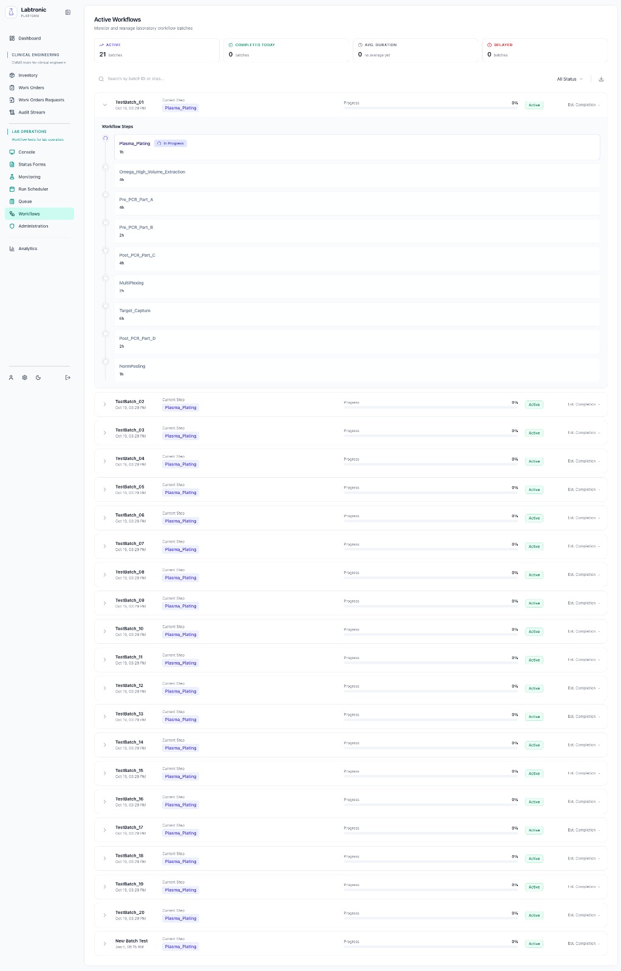
Task: Click the Work Orders Requests icon
Action: pos(12,100)
